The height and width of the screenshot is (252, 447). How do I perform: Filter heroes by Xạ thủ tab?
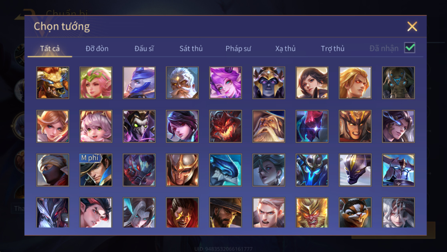point(285,49)
